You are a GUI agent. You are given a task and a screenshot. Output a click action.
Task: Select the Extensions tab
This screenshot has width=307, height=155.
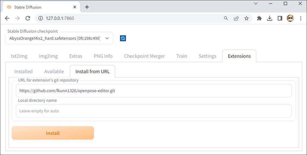click(239, 56)
